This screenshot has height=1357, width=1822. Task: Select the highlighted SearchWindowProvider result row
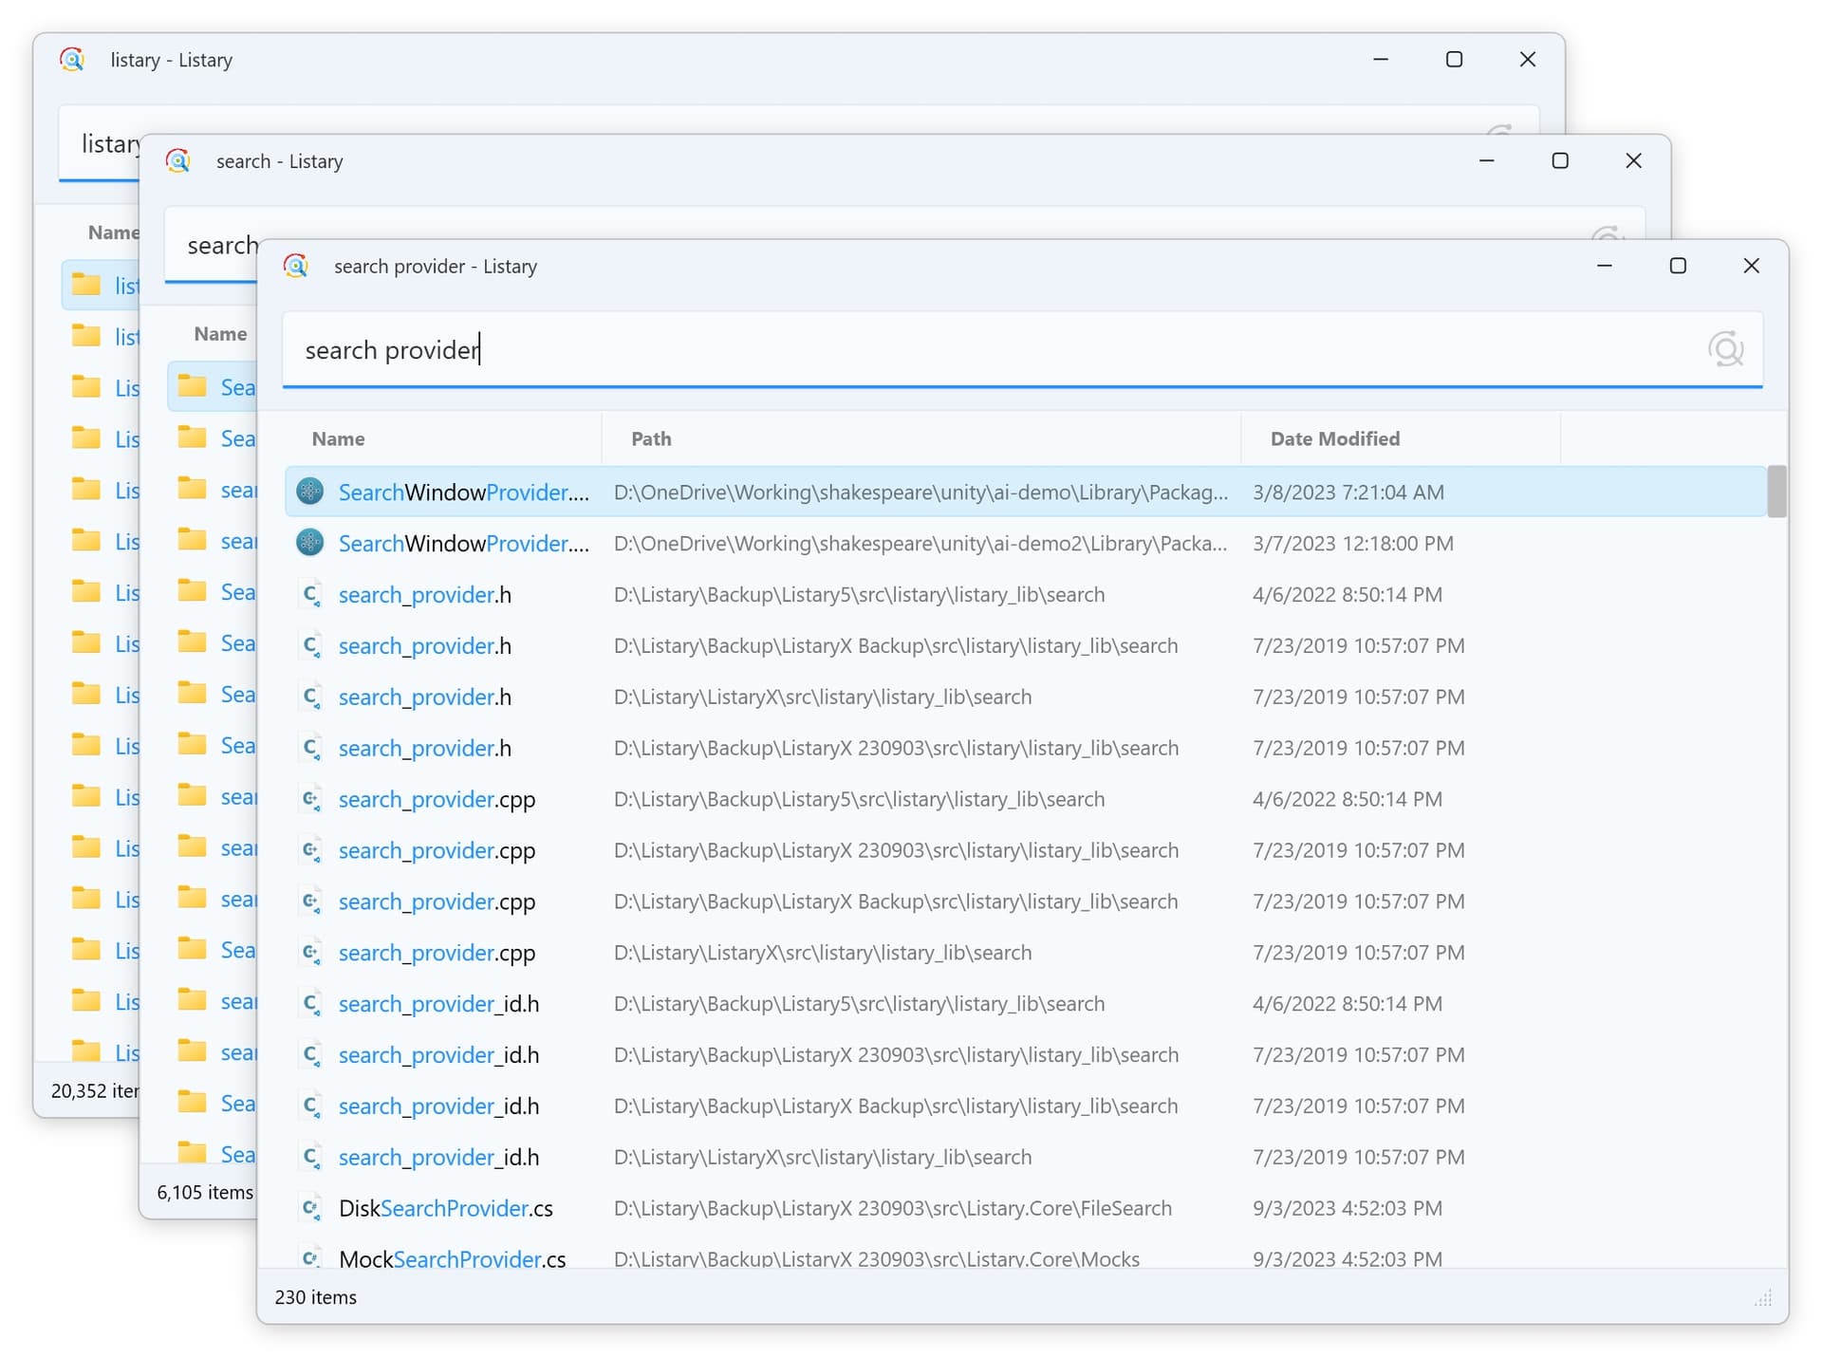click(x=854, y=492)
